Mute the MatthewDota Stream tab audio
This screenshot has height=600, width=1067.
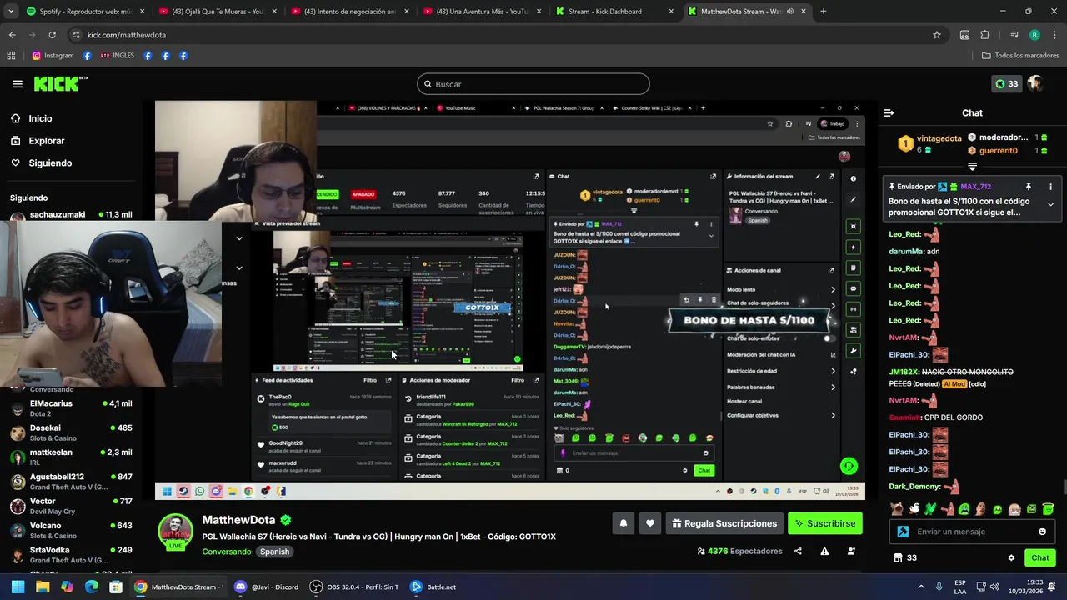tap(789, 12)
